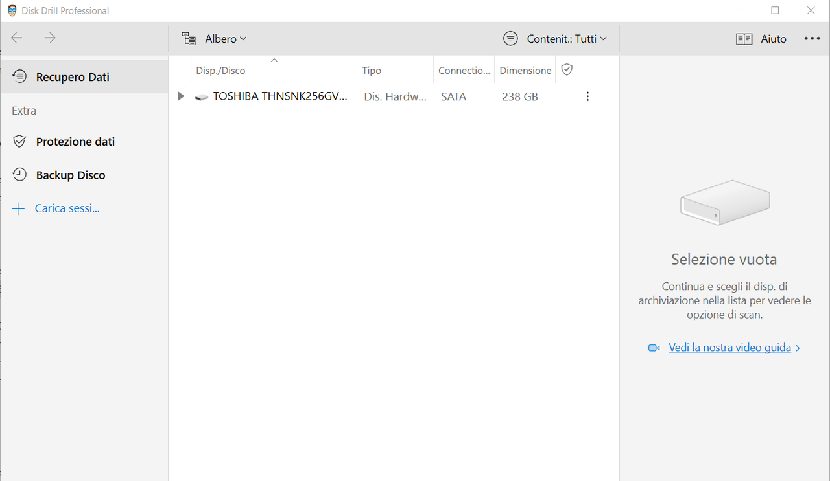Close the Disk Drill window
This screenshot has width=830, height=481.
tap(811, 10)
